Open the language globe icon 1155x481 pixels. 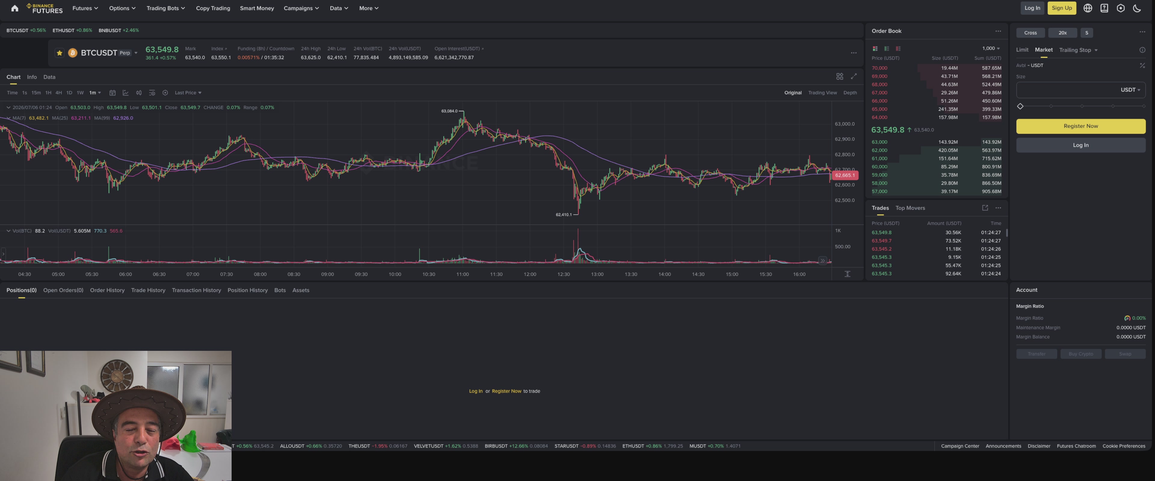pos(1087,8)
